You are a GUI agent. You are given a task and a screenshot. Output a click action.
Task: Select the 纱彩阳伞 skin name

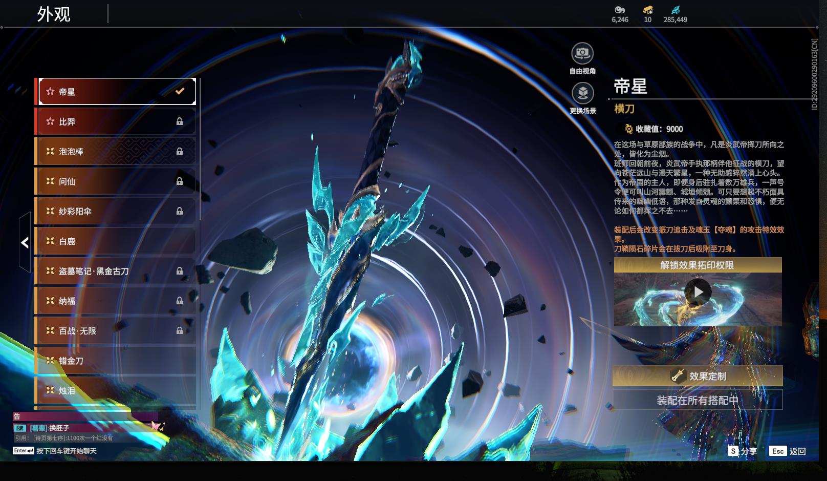75,211
